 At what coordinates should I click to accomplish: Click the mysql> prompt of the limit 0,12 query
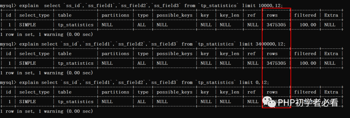pyautogui.click(x=8, y=83)
